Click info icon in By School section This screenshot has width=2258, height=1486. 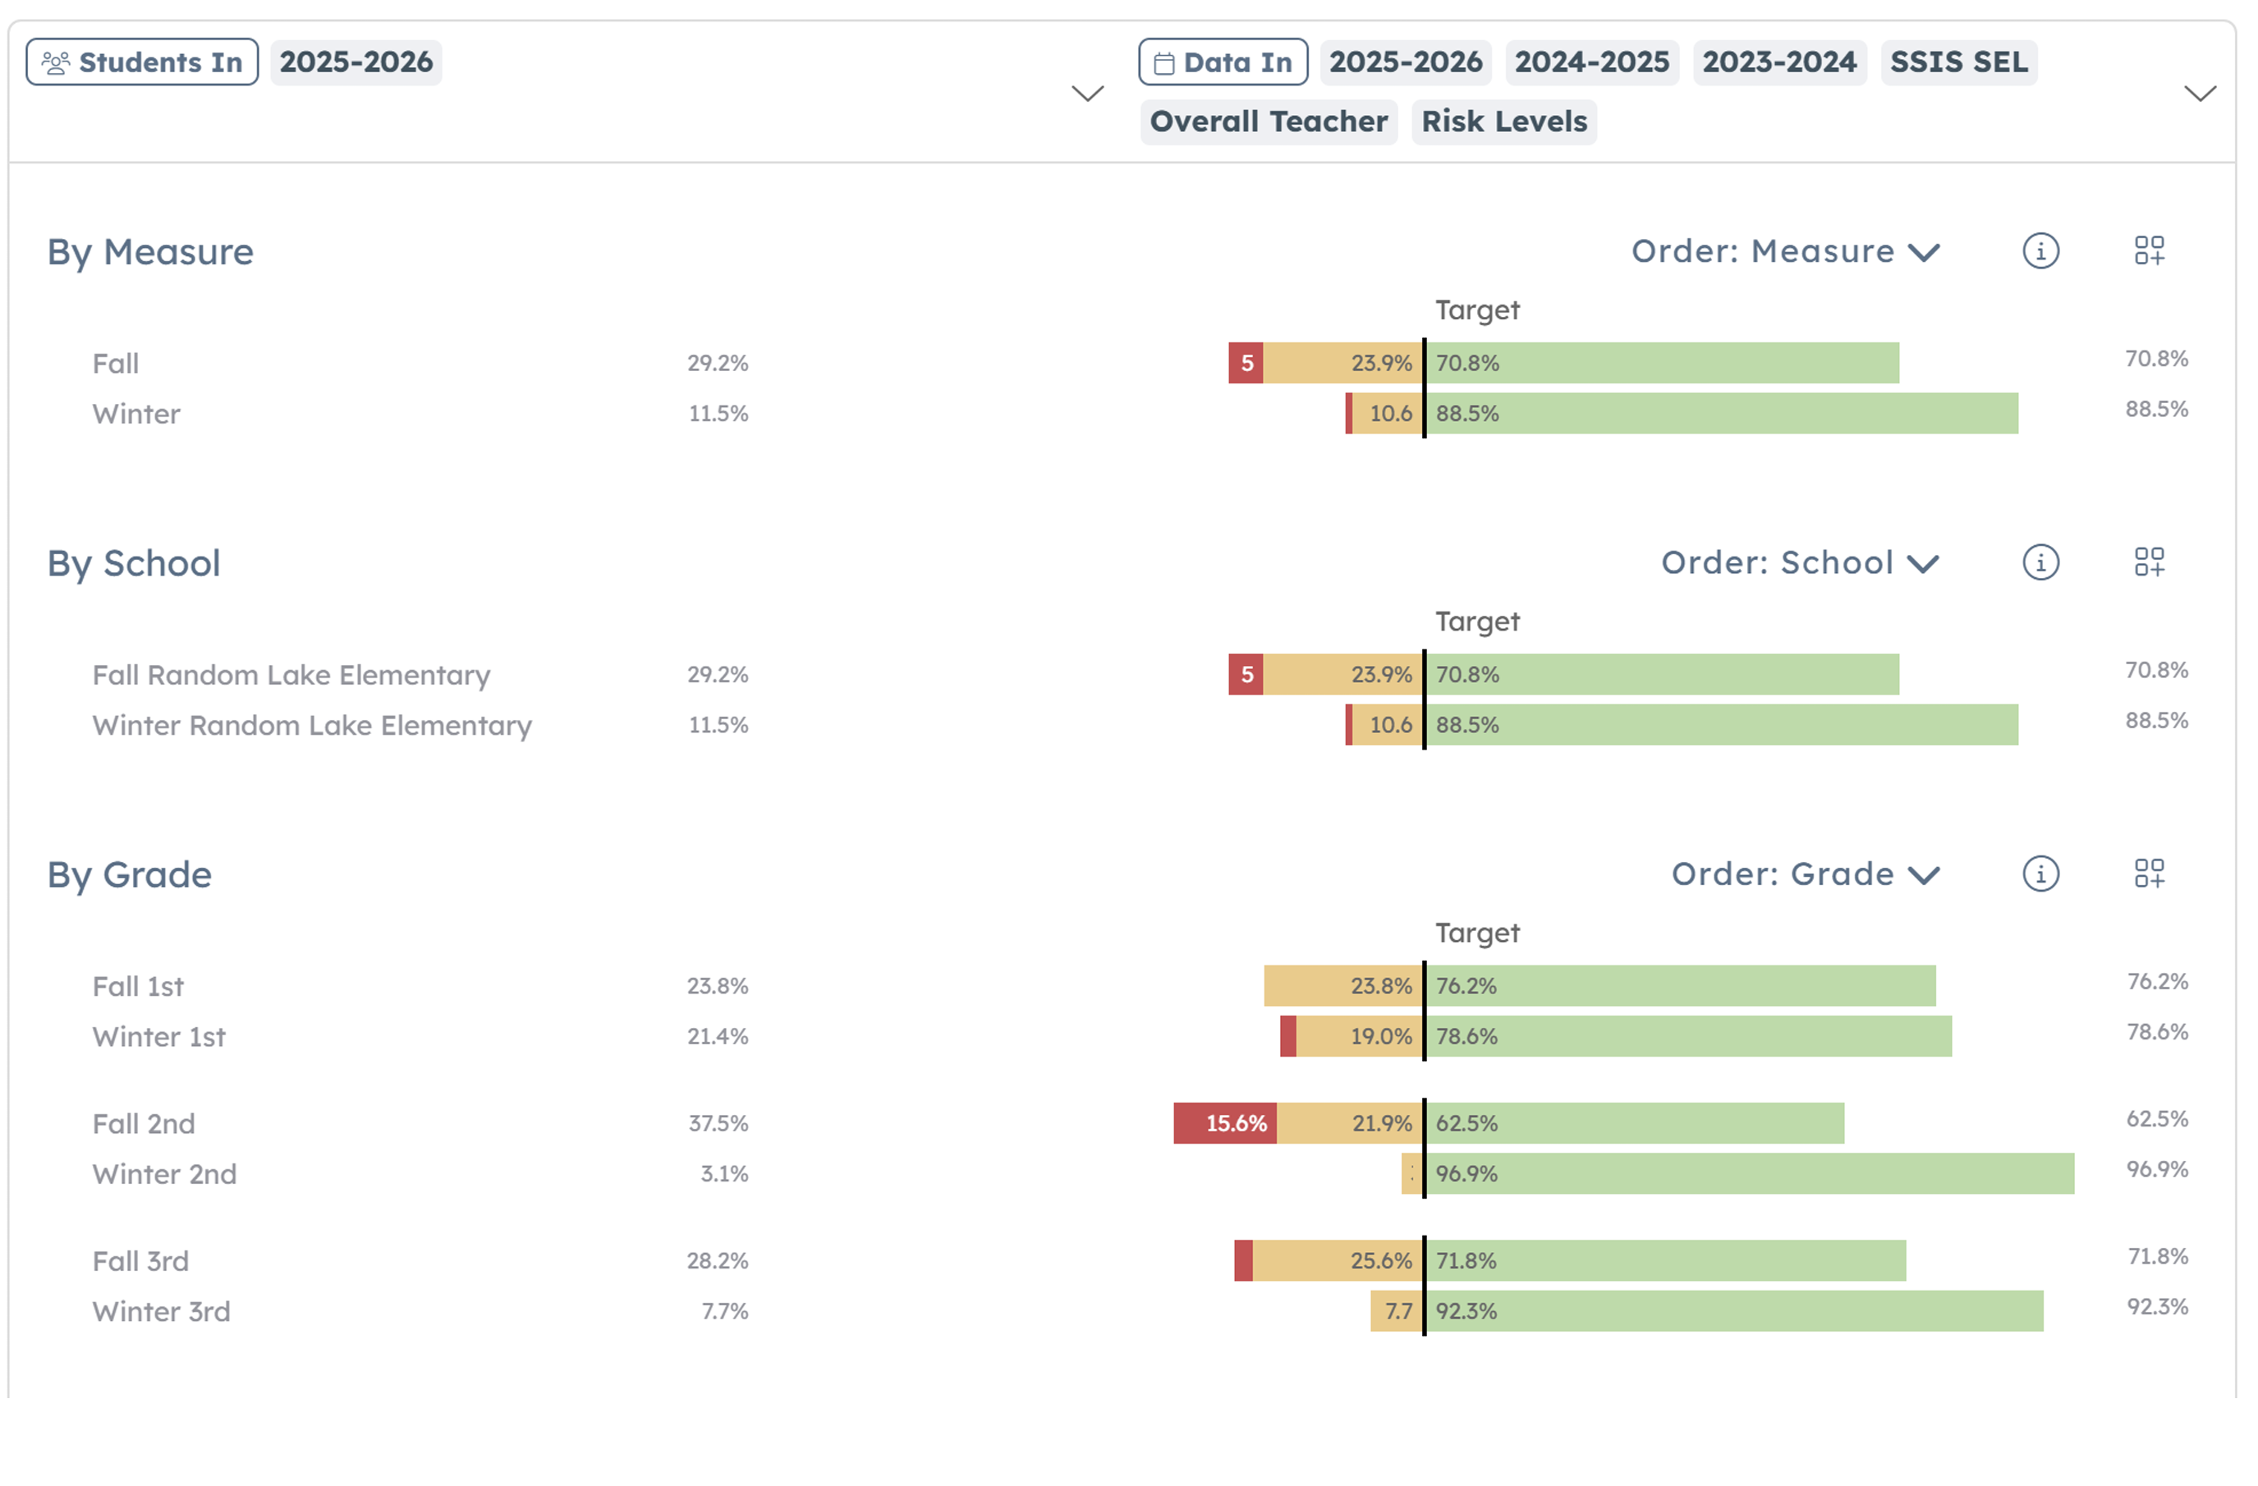(x=2040, y=562)
